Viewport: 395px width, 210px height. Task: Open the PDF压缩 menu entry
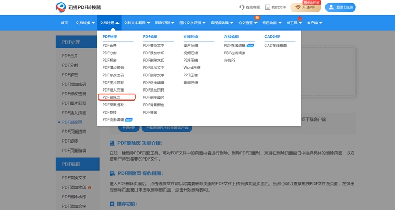(x=191, y=61)
